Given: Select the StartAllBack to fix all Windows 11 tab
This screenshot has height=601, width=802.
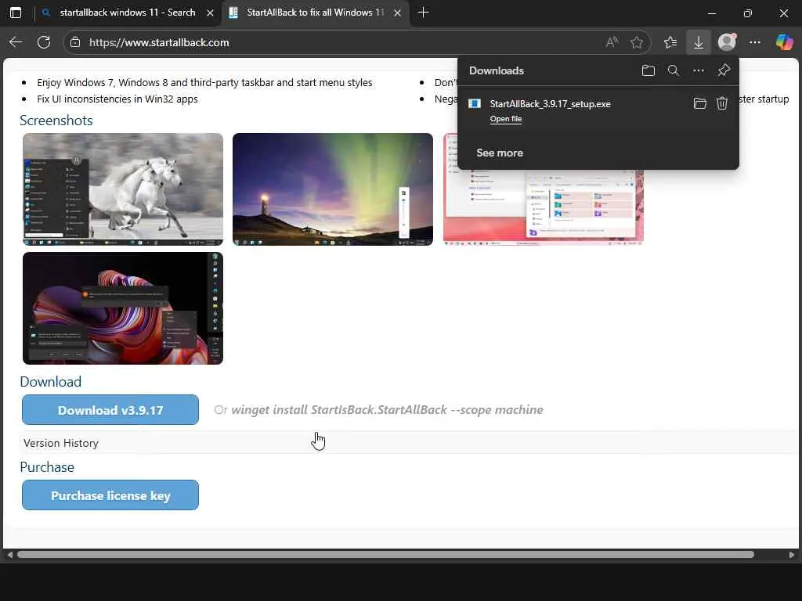Looking at the screenshot, I should click(x=316, y=13).
